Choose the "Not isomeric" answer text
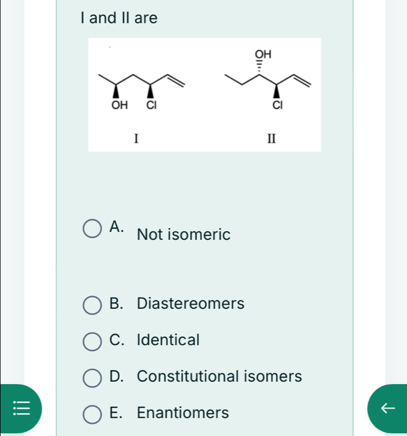Screen dimensions: 407x436 [184, 235]
